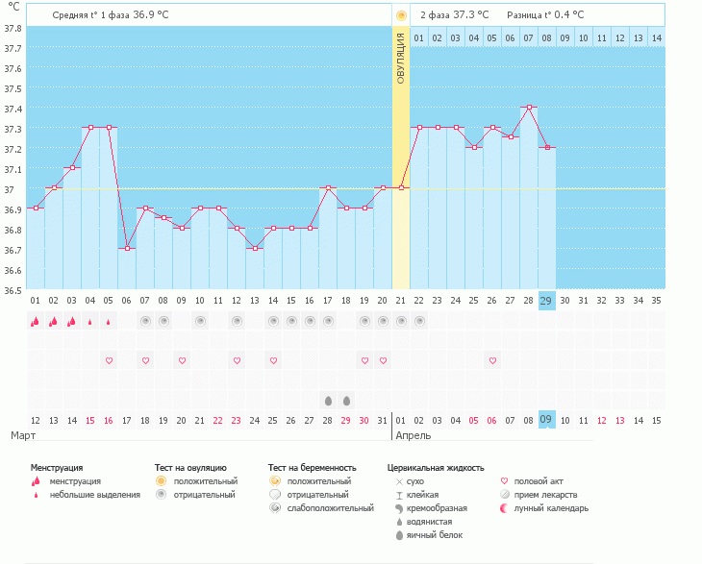Click the слабоположительный pregnancy test legend icon
The width and height of the screenshot is (702, 564).
pos(275,508)
